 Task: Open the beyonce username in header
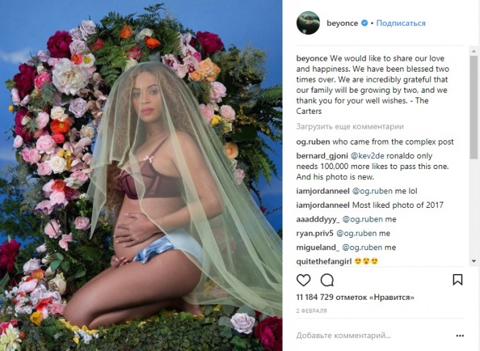[342, 23]
